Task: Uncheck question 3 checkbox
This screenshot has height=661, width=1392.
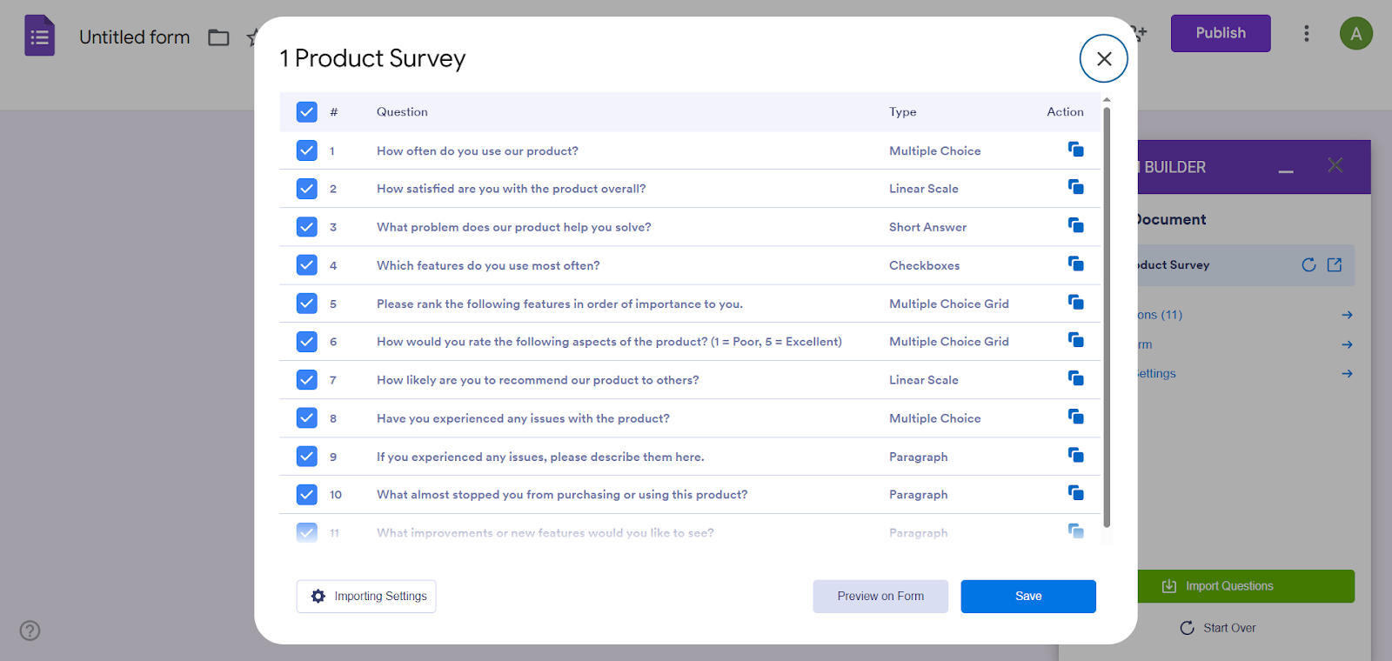Action: coord(307,227)
